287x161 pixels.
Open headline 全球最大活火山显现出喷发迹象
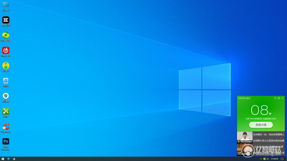coord(269,141)
